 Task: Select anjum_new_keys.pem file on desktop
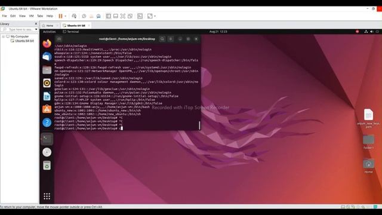coord(368,118)
